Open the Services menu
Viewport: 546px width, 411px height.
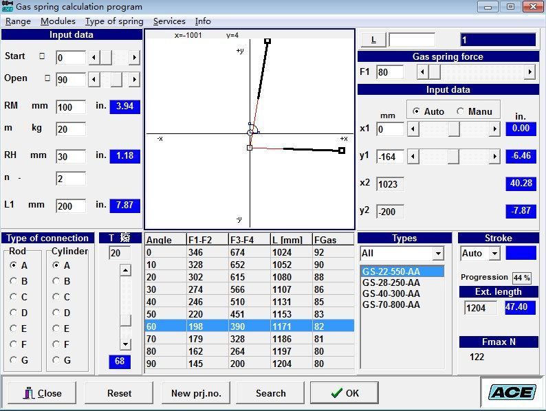[169, 21]
